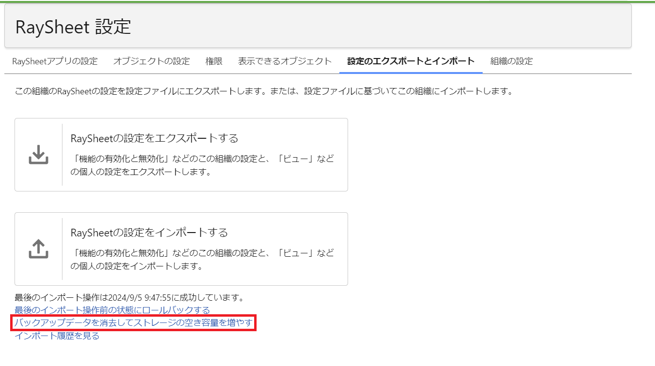655x366 pixels.
Task: Click the RaySheet 設定 page heading
Action: 73,27
